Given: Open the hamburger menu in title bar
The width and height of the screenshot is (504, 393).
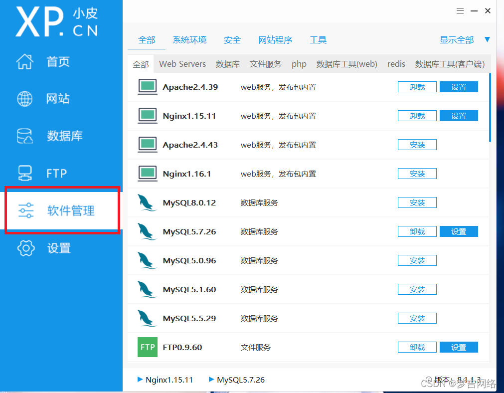Looking at the screenshot, I should pos(460,11).
